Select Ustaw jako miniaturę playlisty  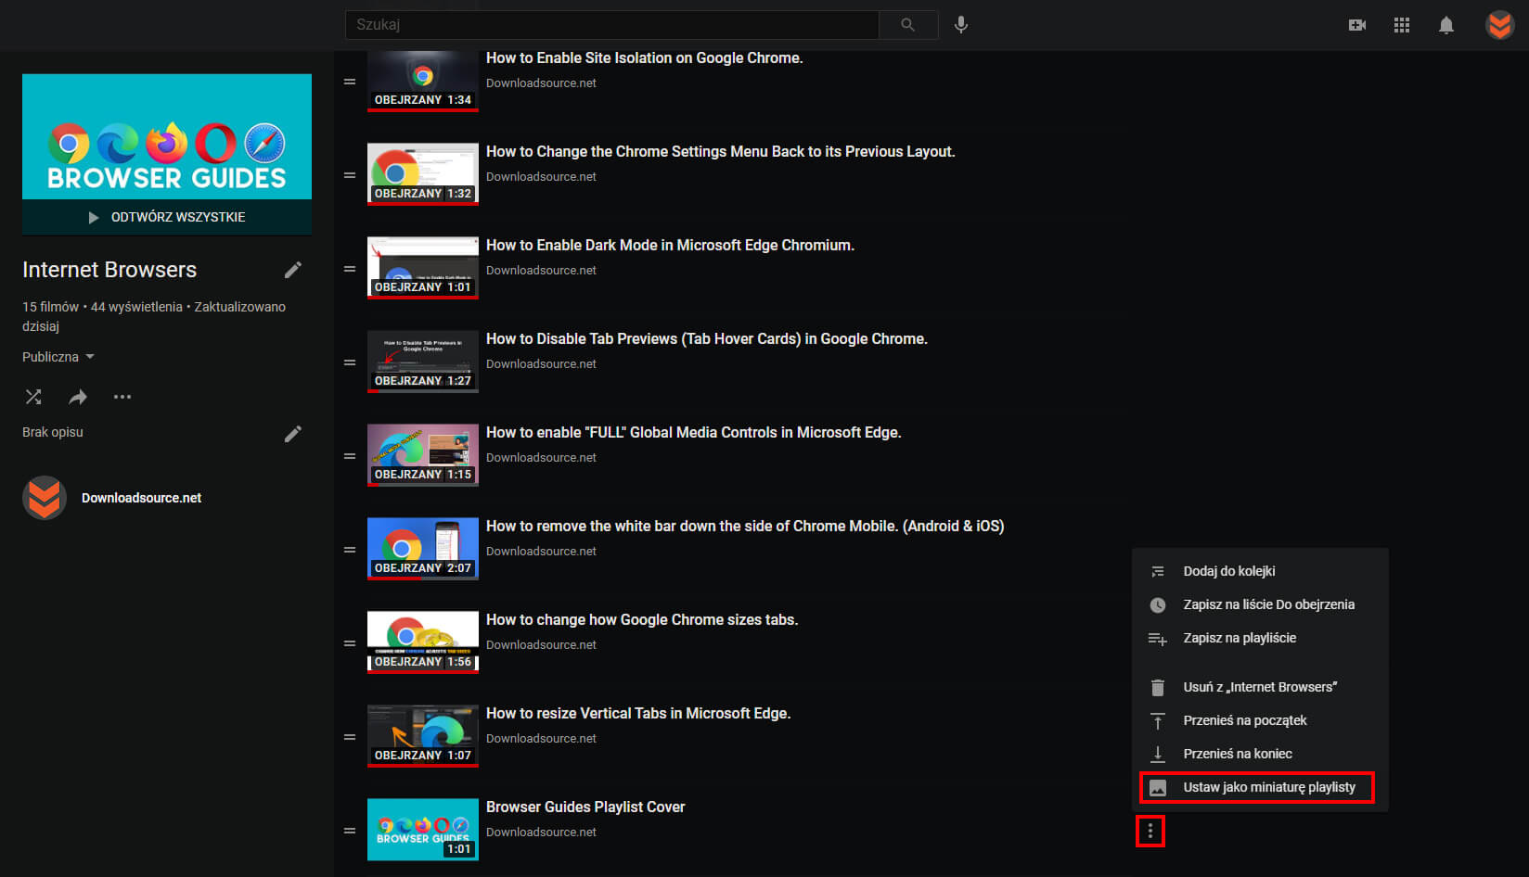pyautogui.click(x=1260, y=787)
